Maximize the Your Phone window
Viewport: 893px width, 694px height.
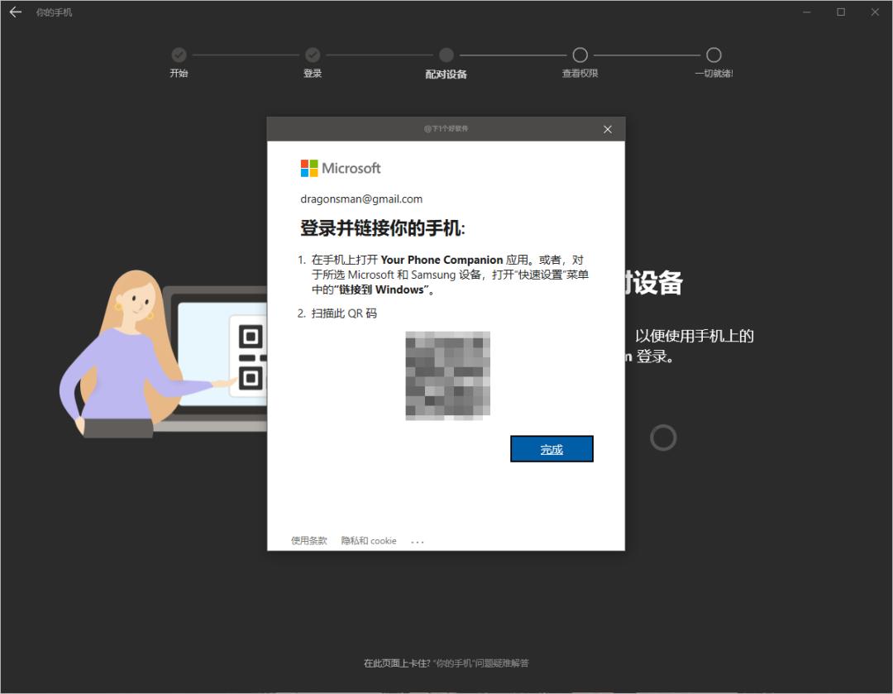click(x=840, y=12)
